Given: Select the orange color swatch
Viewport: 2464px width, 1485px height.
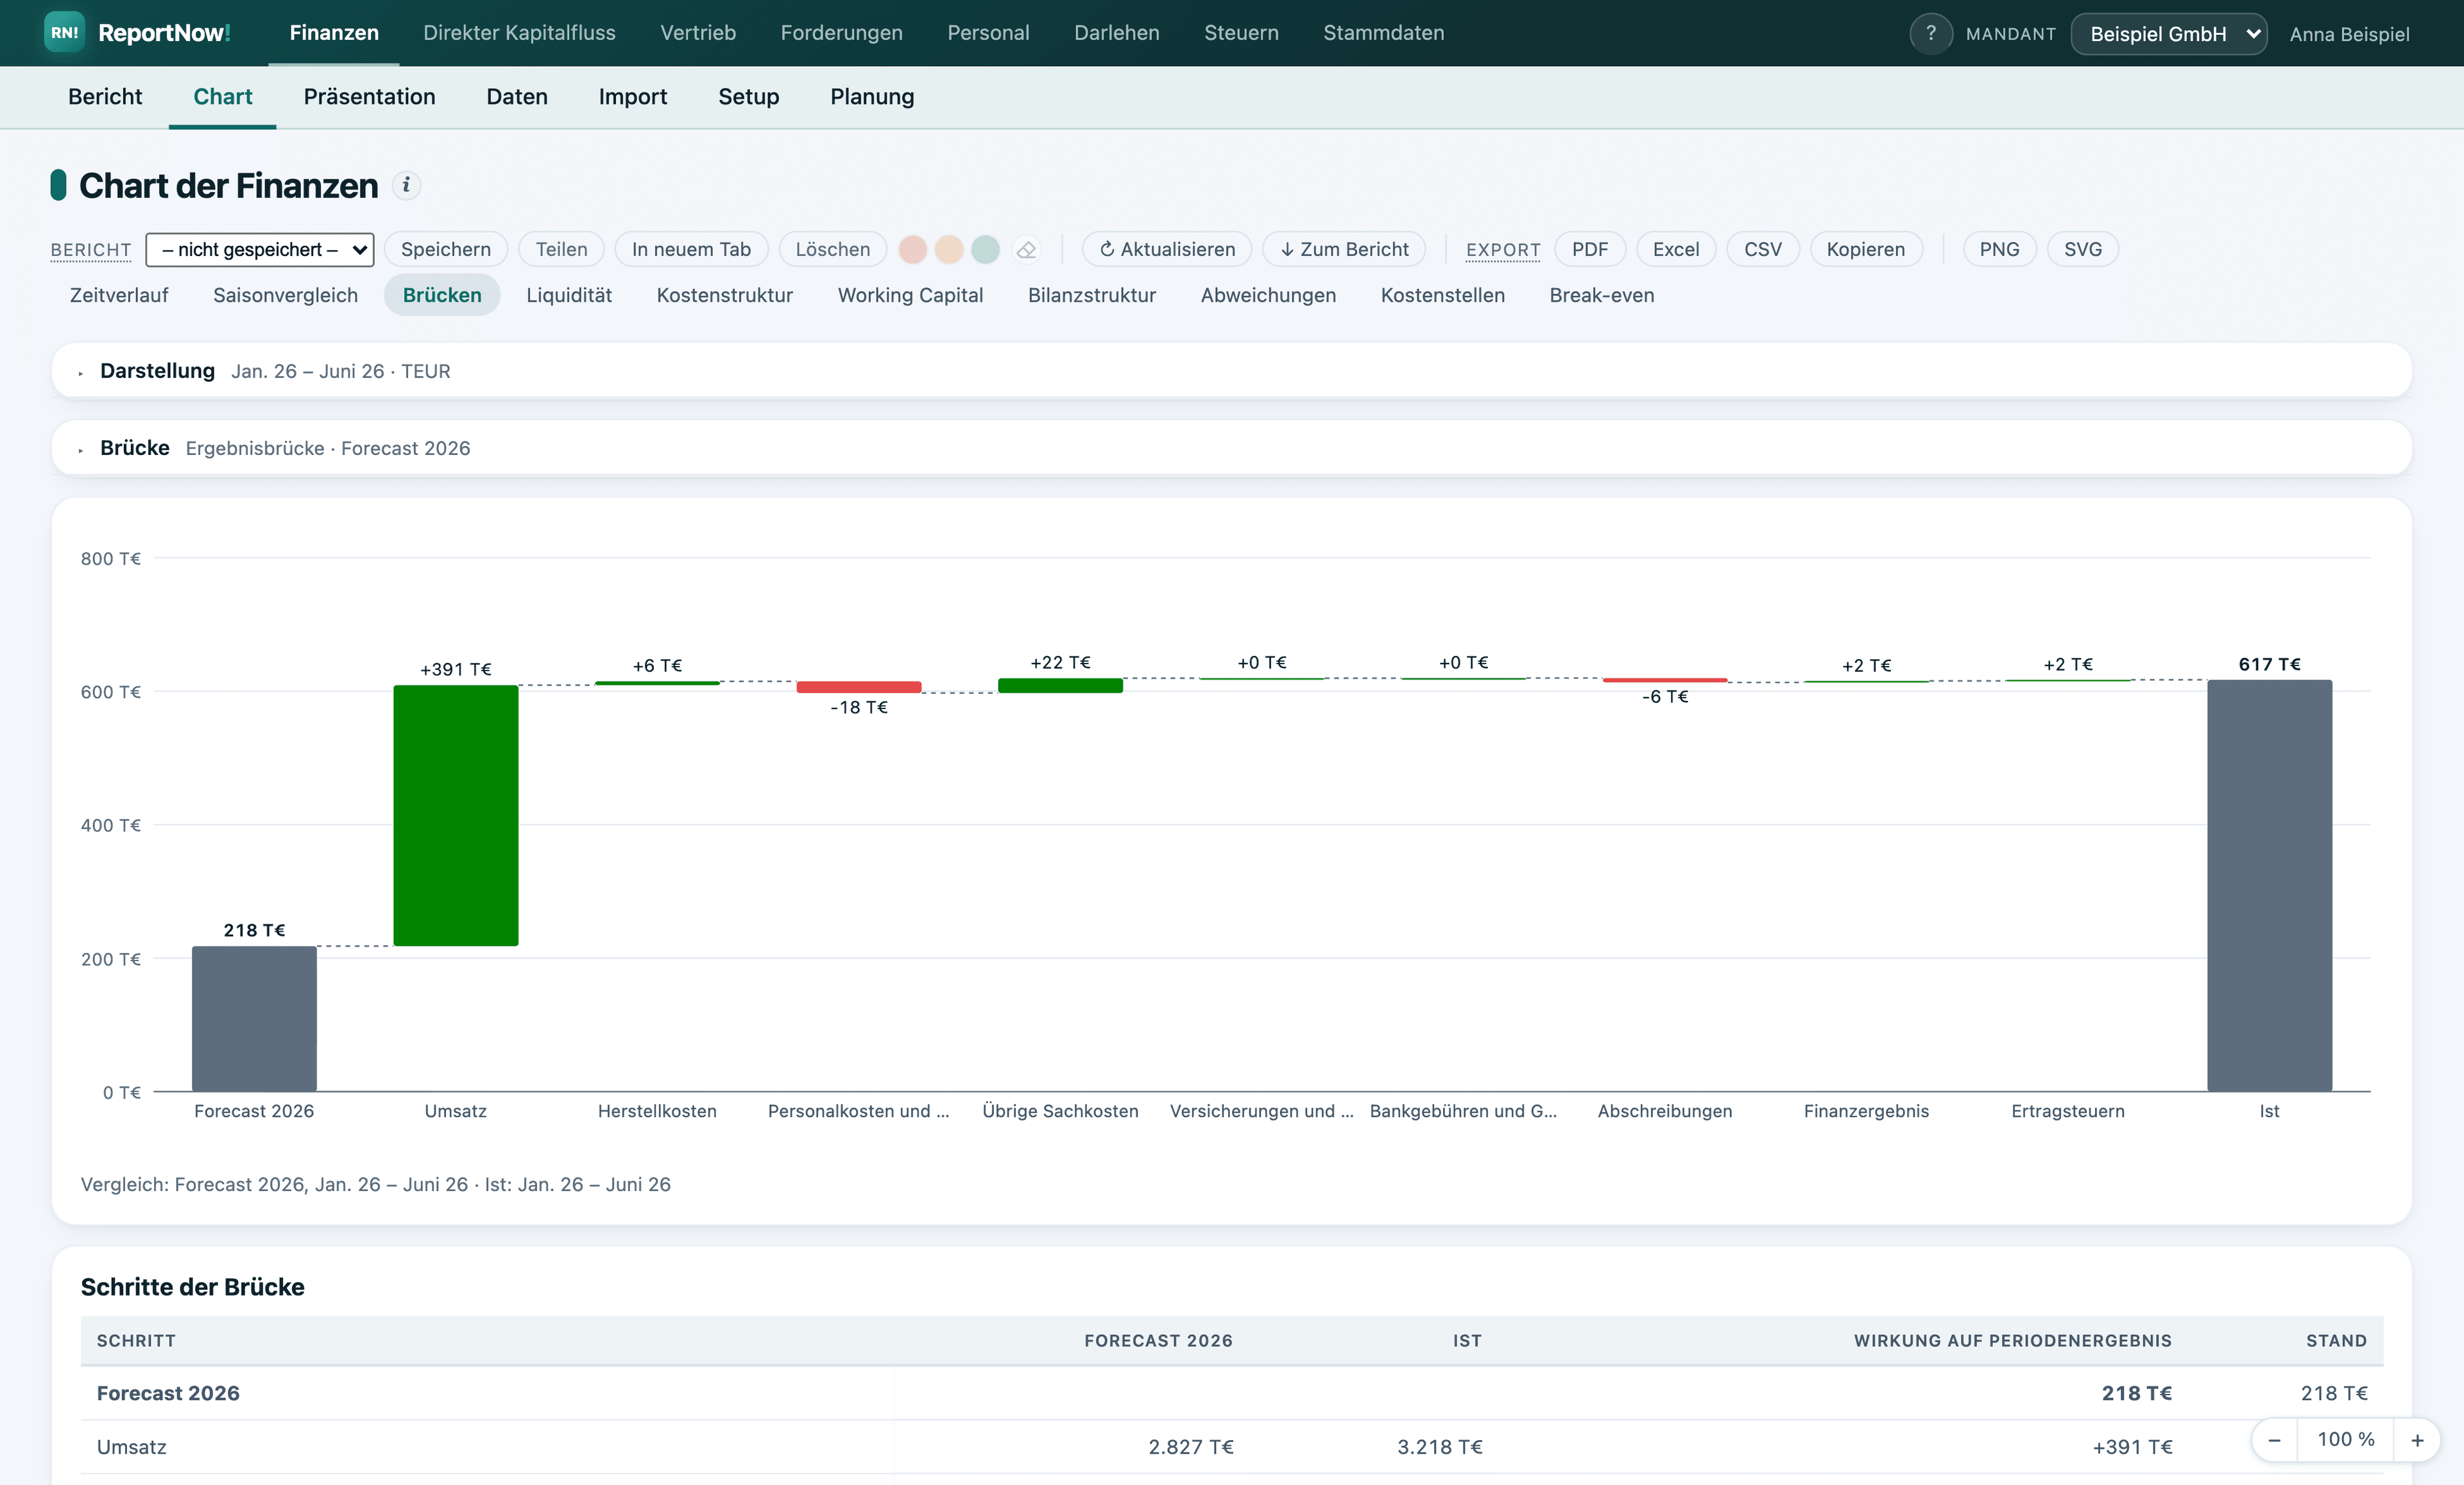Looking at the screenshot, I should (949, 250).
